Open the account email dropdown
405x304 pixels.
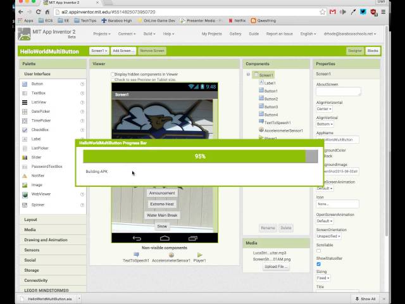coord(350,34)
